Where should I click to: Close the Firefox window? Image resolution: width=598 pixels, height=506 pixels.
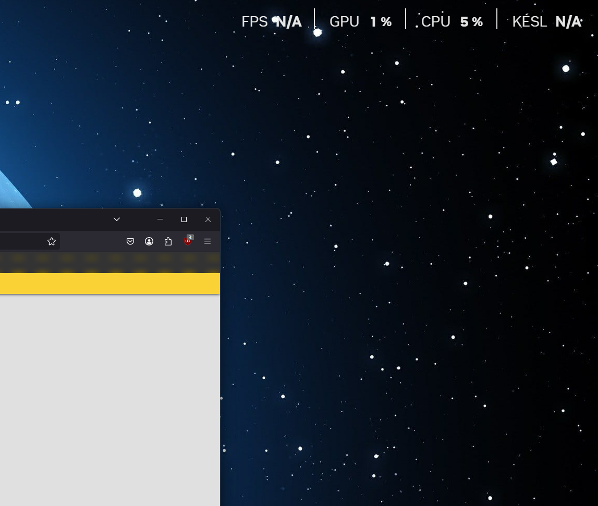point(208,219)
